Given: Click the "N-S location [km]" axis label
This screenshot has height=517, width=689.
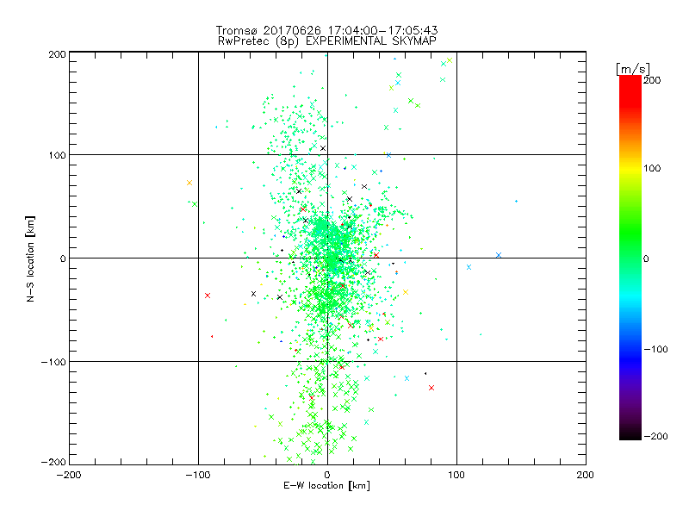Looking at the screenshot, I should [x=30, y=259].
